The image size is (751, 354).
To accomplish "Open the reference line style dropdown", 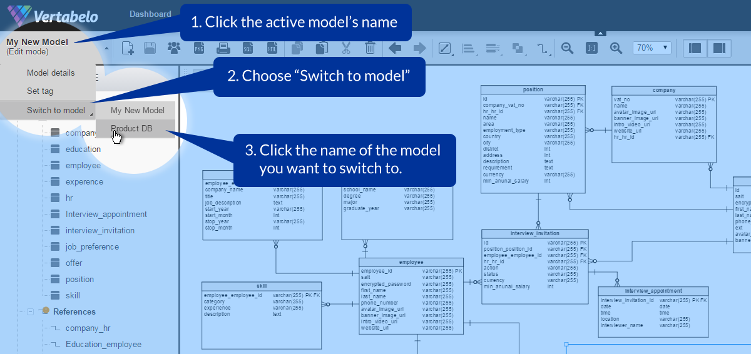I will 543,48.
